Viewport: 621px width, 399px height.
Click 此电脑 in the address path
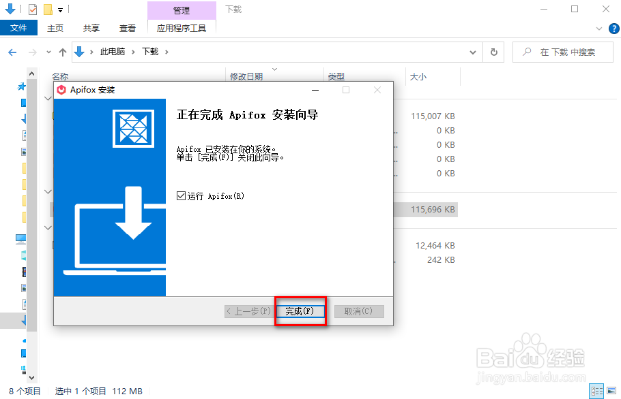point(113,52)
